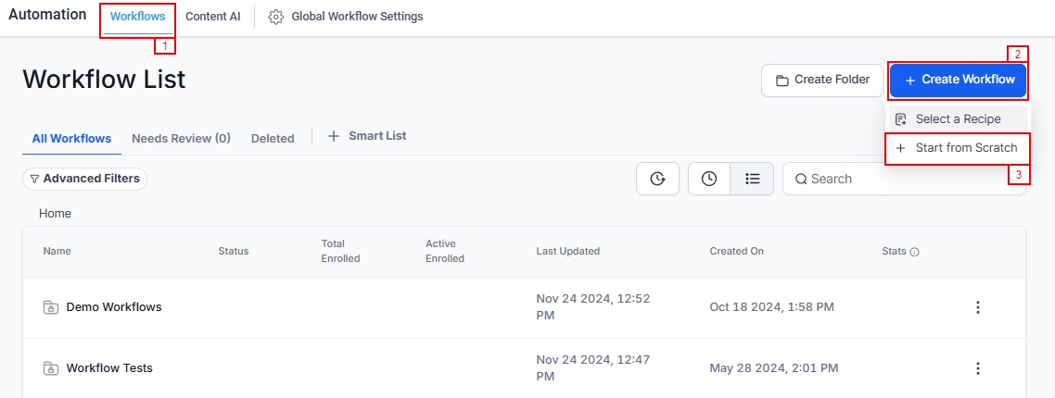Image resolution: width=1055 pixels, height=398 pixels.
Task: Click the Create Workflow dropdown button
Action: (959, 81)
